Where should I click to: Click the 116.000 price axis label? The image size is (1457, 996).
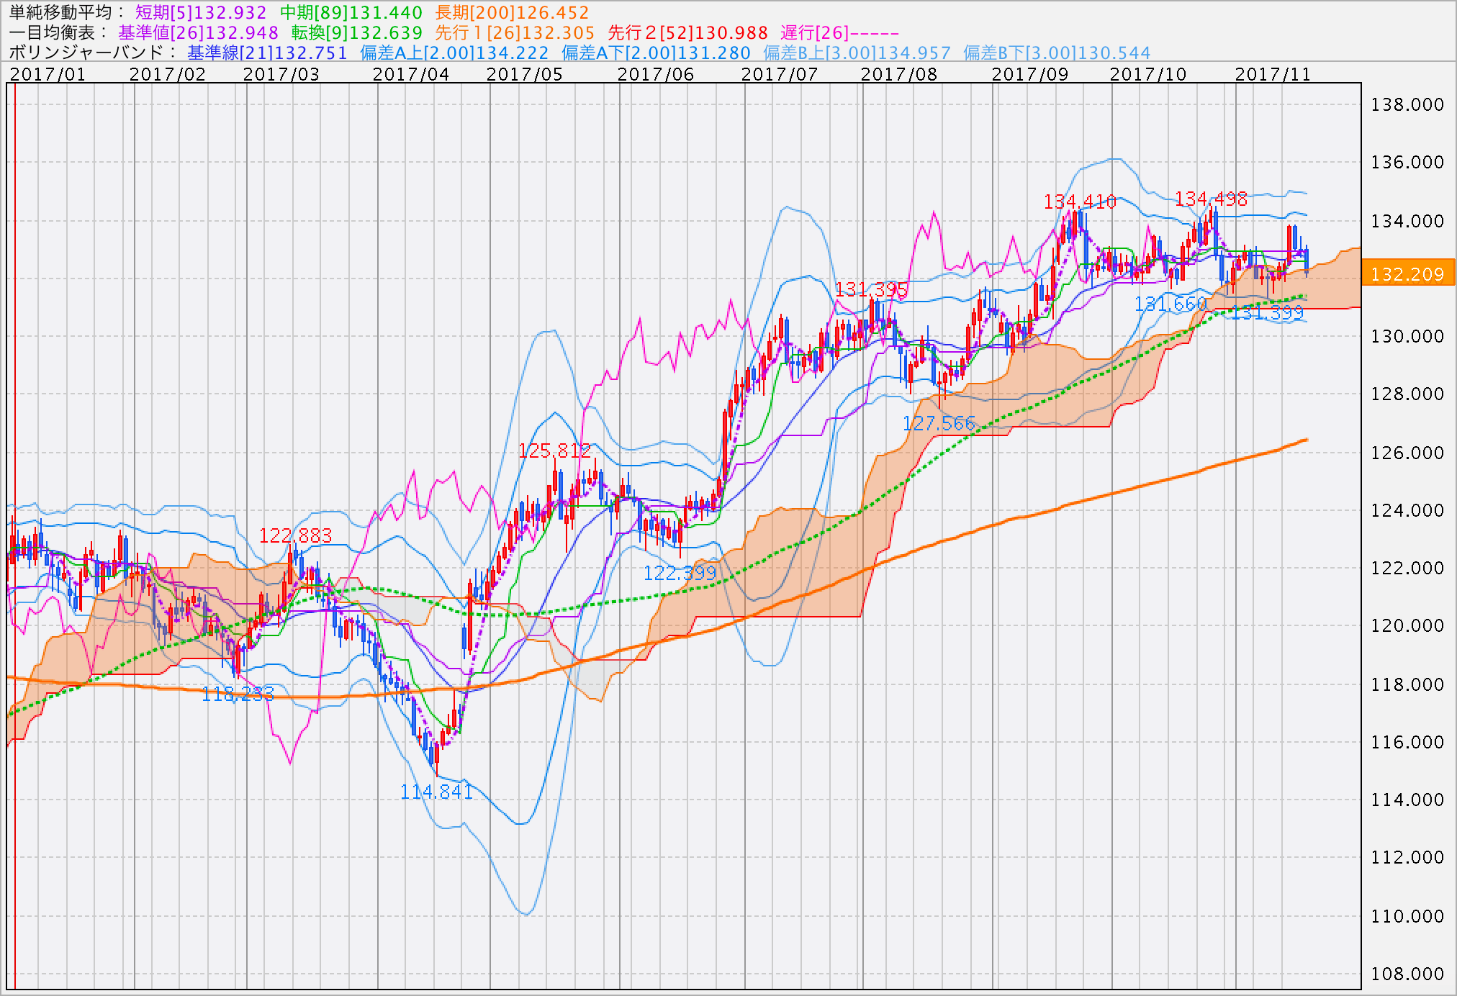(x=1407, y=742)
